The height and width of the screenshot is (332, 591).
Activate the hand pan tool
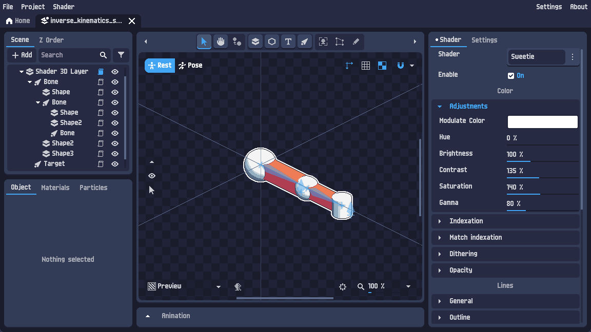click(221, 42)
